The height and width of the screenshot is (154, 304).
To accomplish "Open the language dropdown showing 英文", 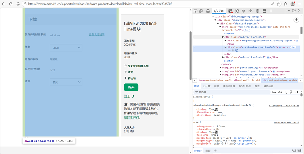I will click(66, 82).
